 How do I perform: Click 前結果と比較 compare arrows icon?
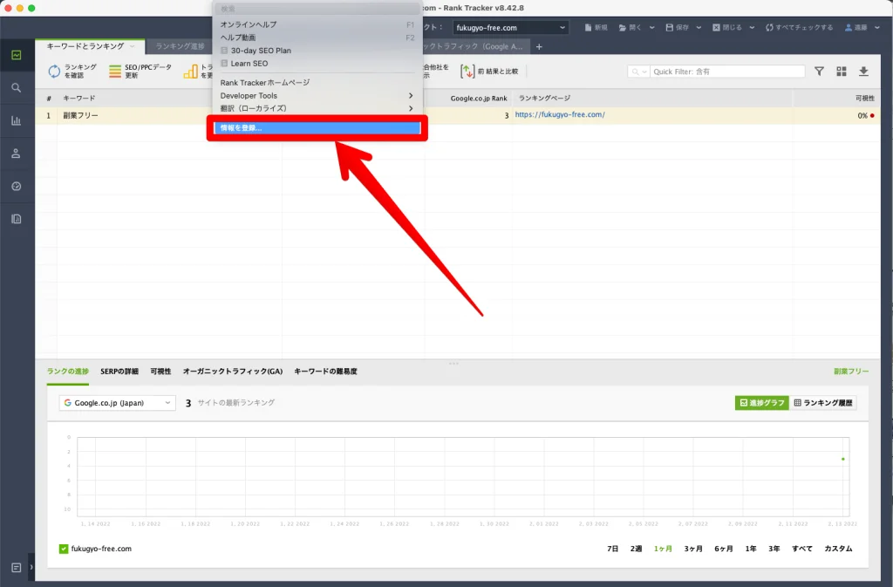tap(467, 72)
